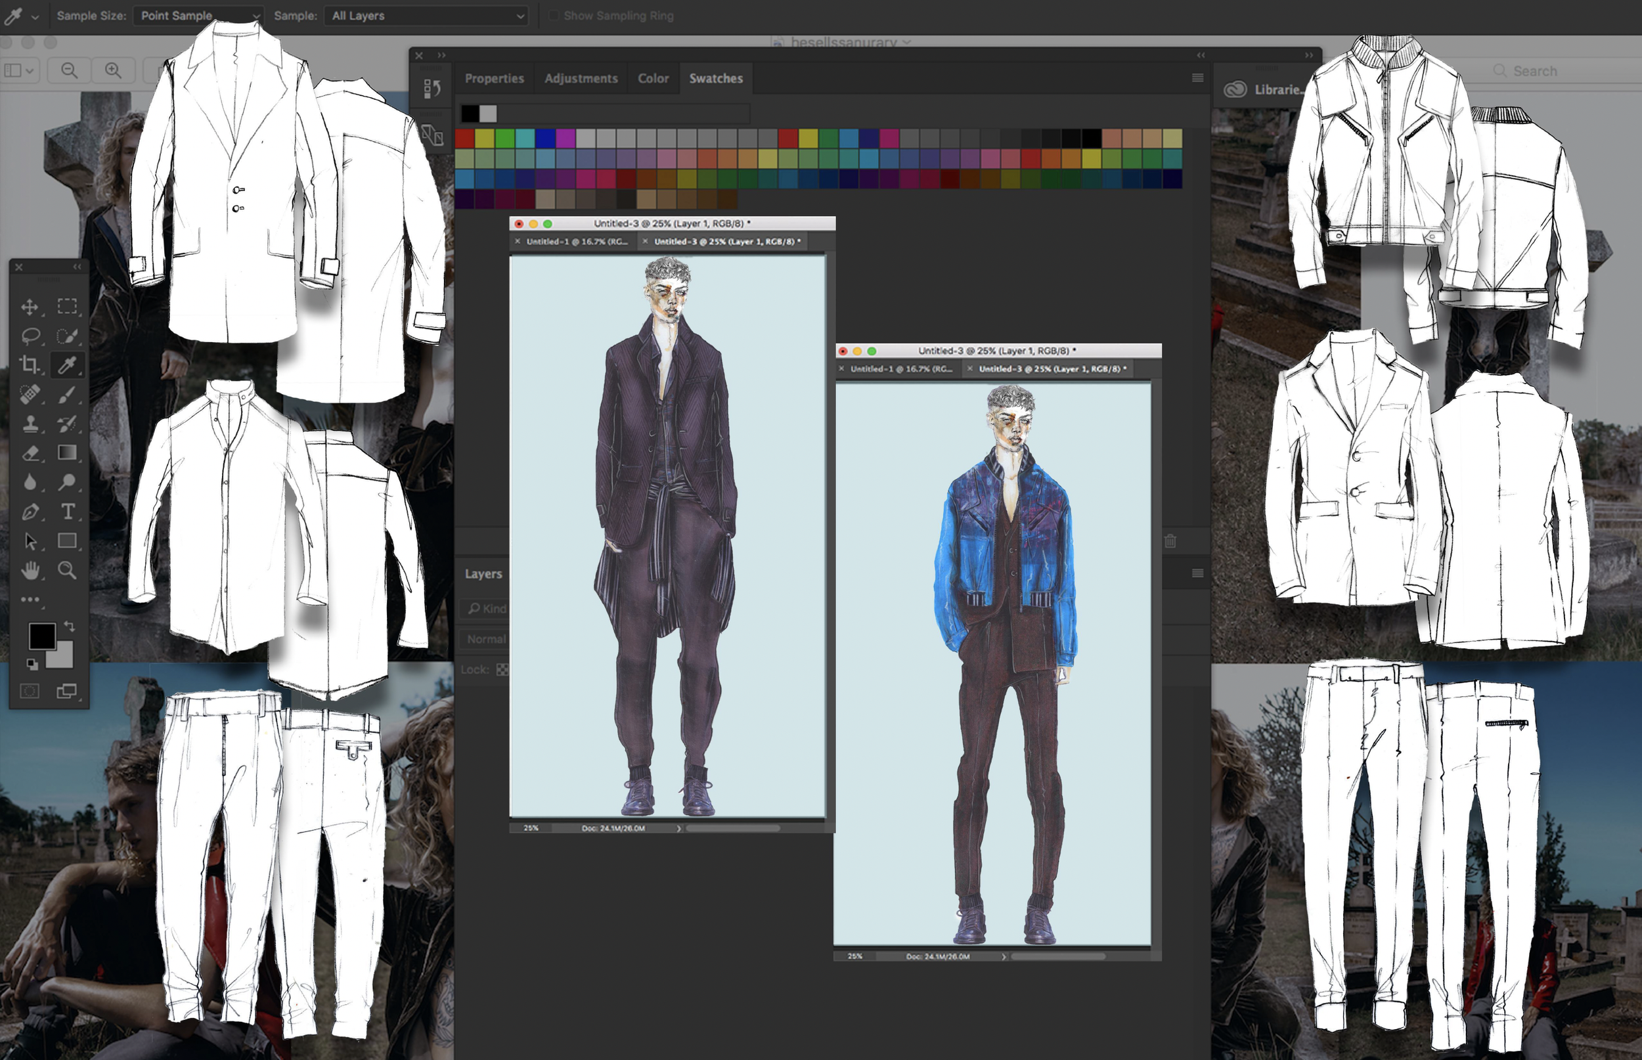Collapse the tools panel with double arrows
Image resolution: width=1642 pixels, height=1060 pixels.
(77, 267)
